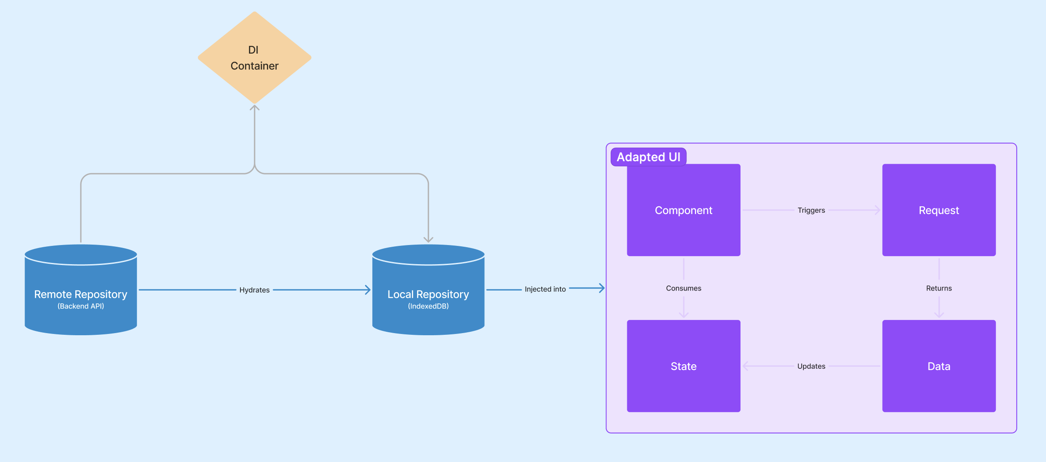Click the Injected into arrow label
This screenshot has height=462, width=1046.
(545, 289)
